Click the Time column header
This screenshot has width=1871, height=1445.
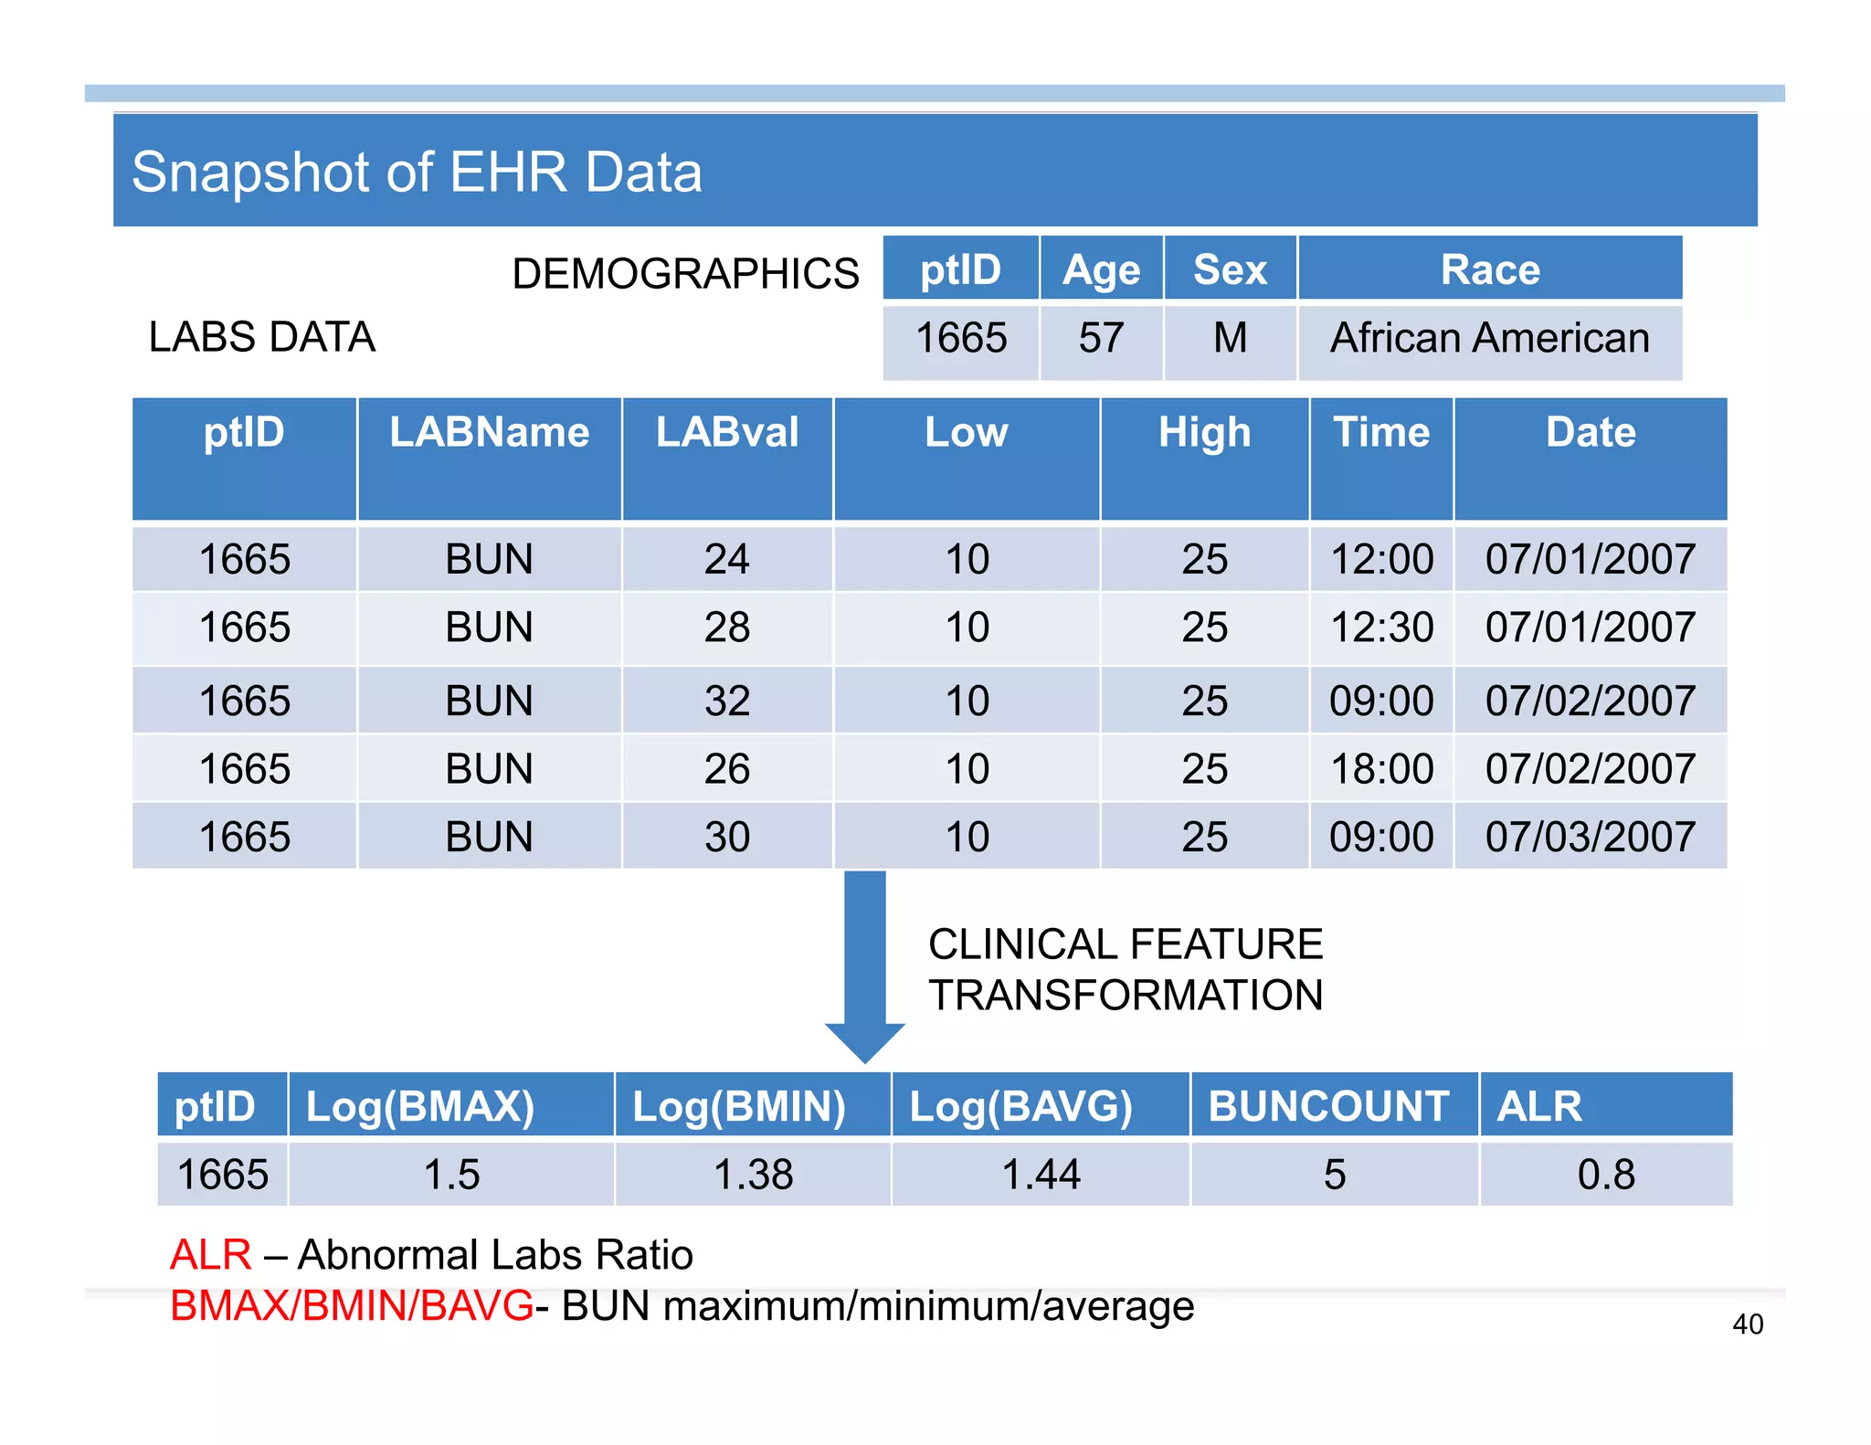[1381, 459]
